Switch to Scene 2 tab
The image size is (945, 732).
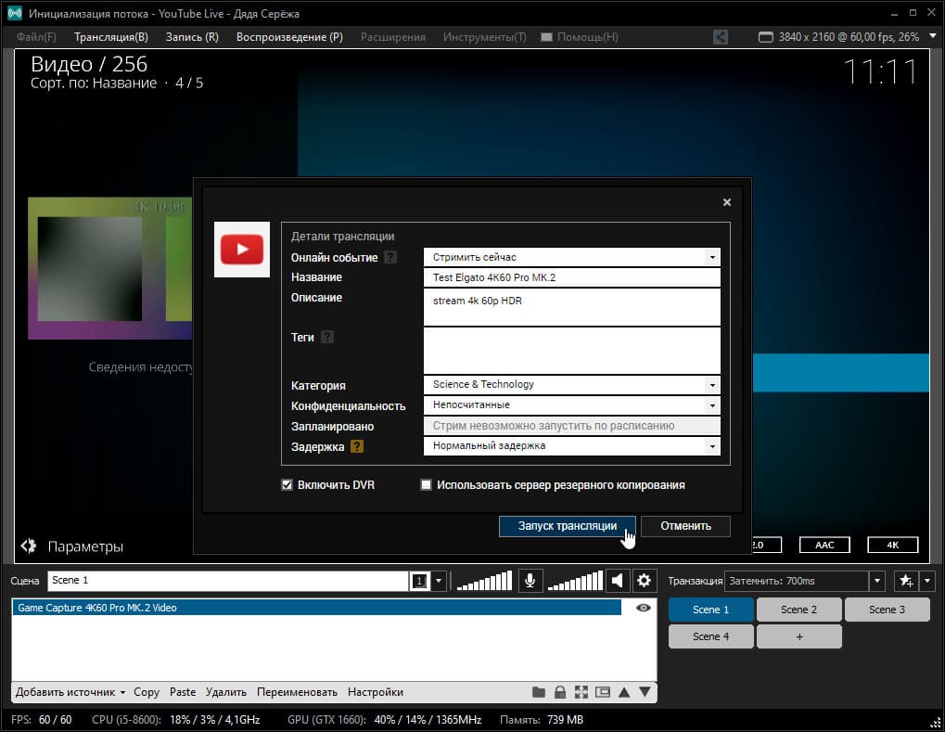(798, 610)
